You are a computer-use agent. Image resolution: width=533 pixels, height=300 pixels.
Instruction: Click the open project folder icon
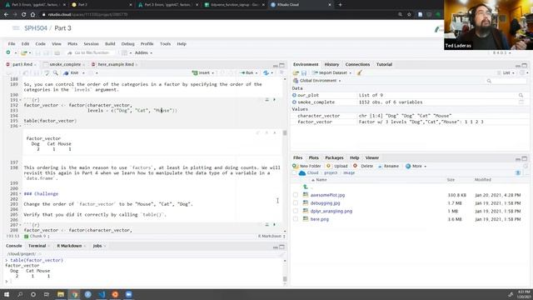point(24,52)
